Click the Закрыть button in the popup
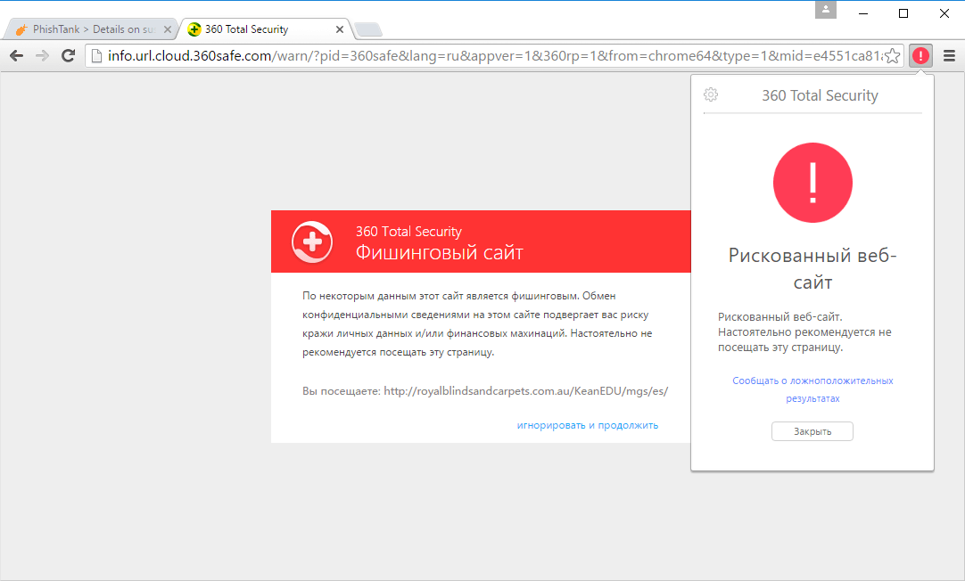Screen dimensions: 965x581 click(812, 430)
